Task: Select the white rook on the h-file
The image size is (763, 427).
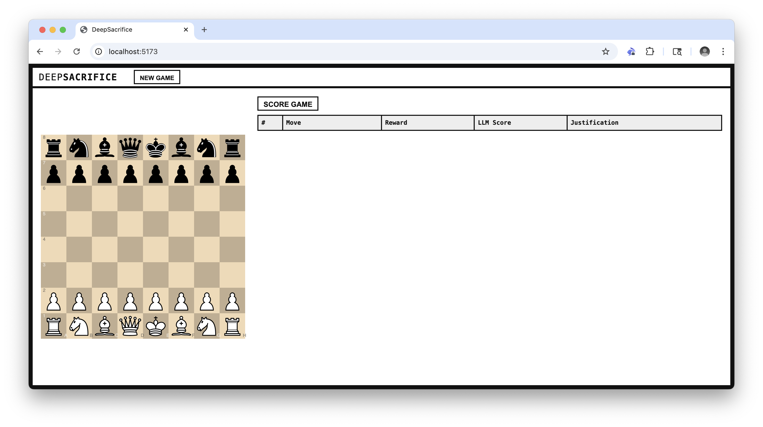Action: (232, 326)
